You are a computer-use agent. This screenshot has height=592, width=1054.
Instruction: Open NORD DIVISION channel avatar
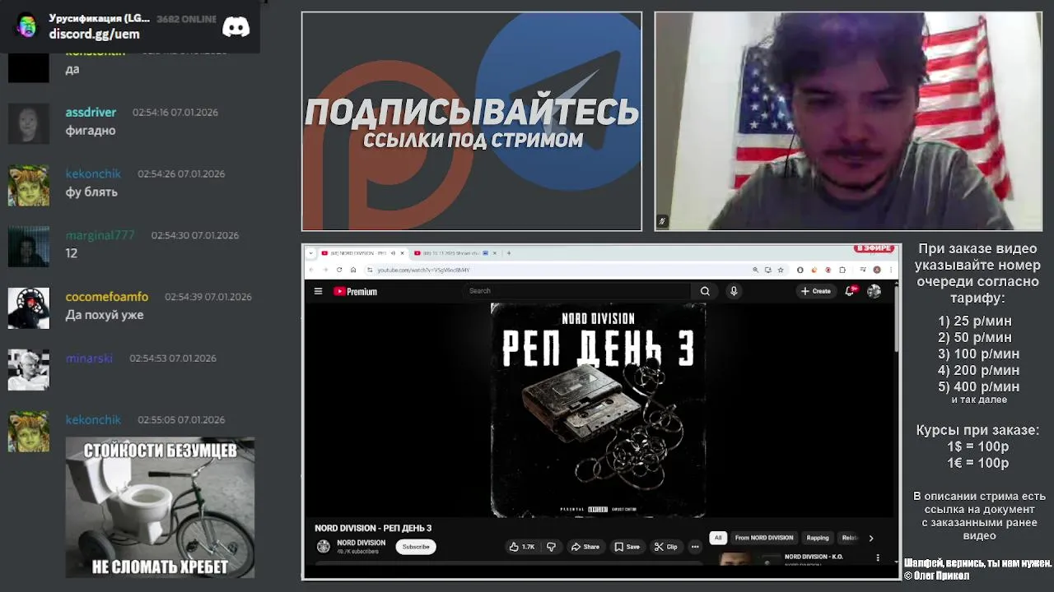tap(324, 547)
